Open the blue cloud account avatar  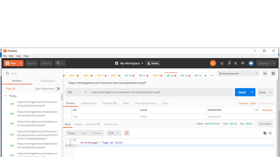pyautogui.click(x=251, y=63)
